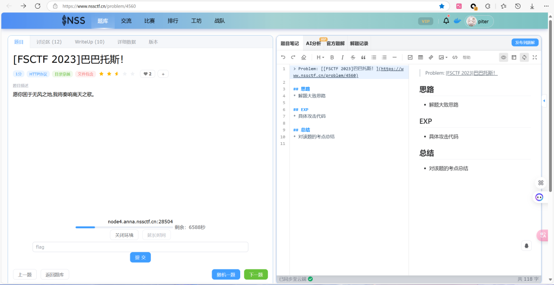
Task: Switch to the WriteUp (10) tab
Action: 89,42
